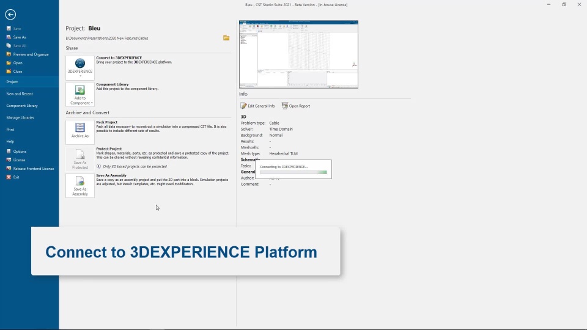587x330 pixels.
Task: Minimize the CST Studio window
Action: click(x=549, y=4)
